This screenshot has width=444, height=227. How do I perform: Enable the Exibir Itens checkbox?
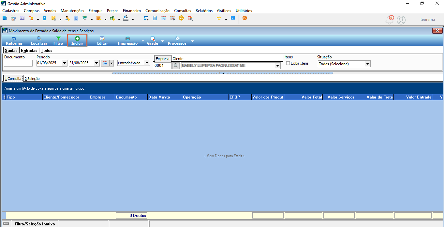288,63
